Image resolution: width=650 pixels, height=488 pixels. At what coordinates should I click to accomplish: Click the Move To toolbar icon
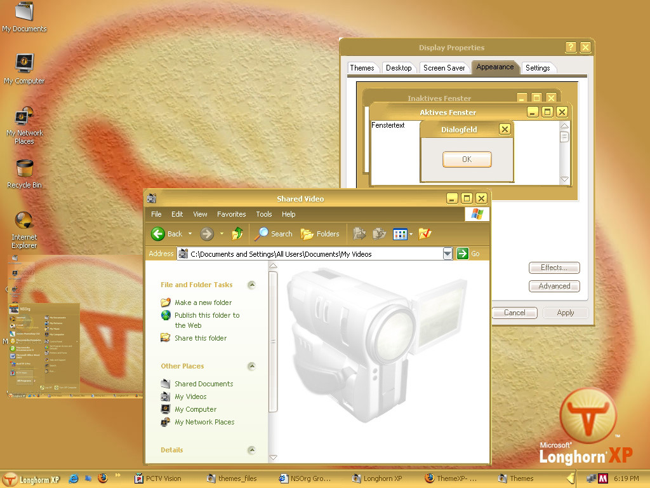point(359,234)
